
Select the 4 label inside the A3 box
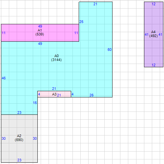point(39,94)
